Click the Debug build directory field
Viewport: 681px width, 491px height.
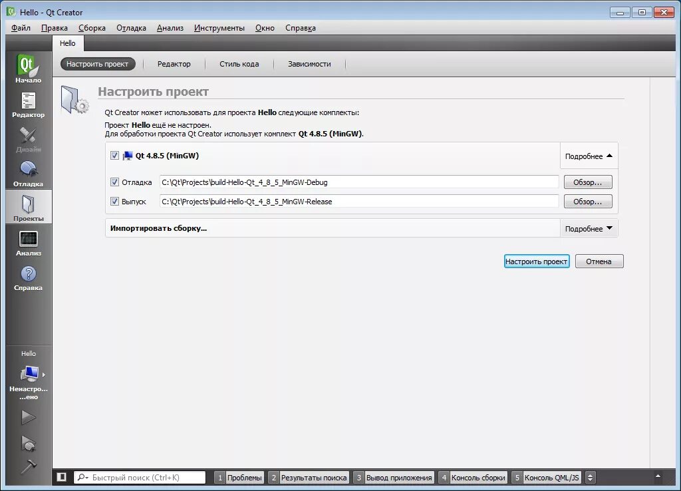click(x=359, y=182)
